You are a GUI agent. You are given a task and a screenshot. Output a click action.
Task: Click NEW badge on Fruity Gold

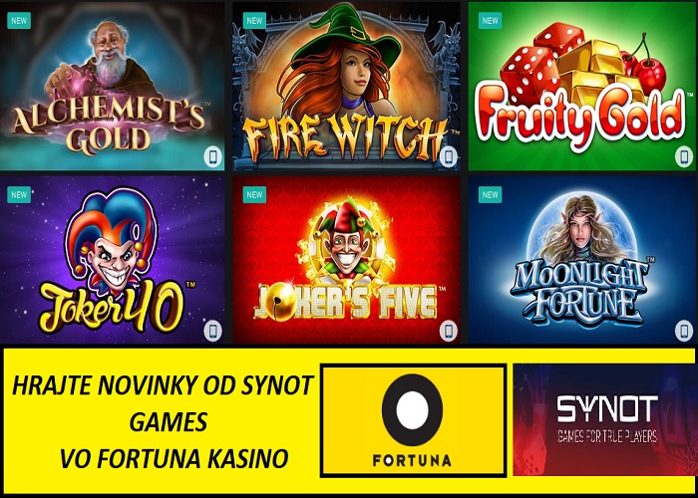(491, 21)
